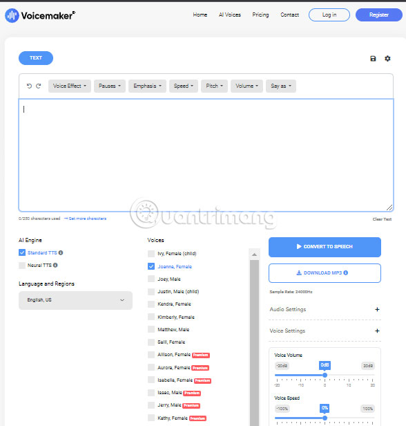The width and height of the screenshot is (406, 426).
Task: Select the Kimberly, Female voice checkbox
Action: pos(151,317)
